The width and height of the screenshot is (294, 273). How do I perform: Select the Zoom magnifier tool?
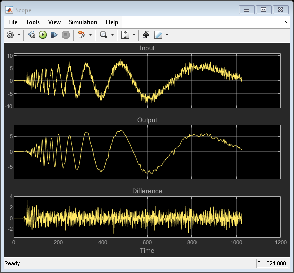[x=104, y=35]
